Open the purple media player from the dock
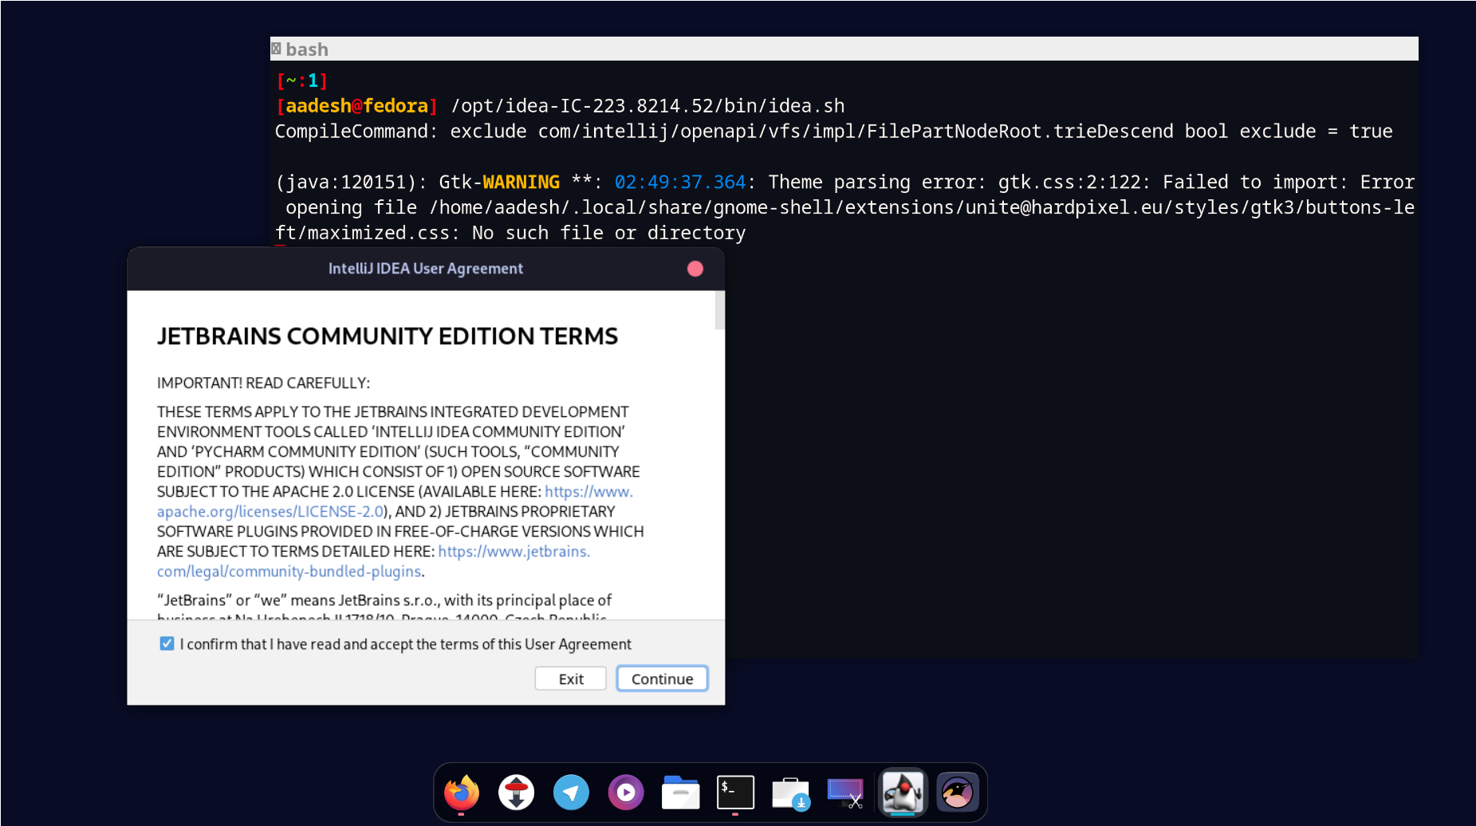 (626, 792)
